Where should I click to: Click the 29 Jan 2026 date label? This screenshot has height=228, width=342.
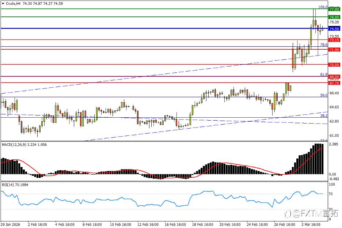click(x=10, y=224)
